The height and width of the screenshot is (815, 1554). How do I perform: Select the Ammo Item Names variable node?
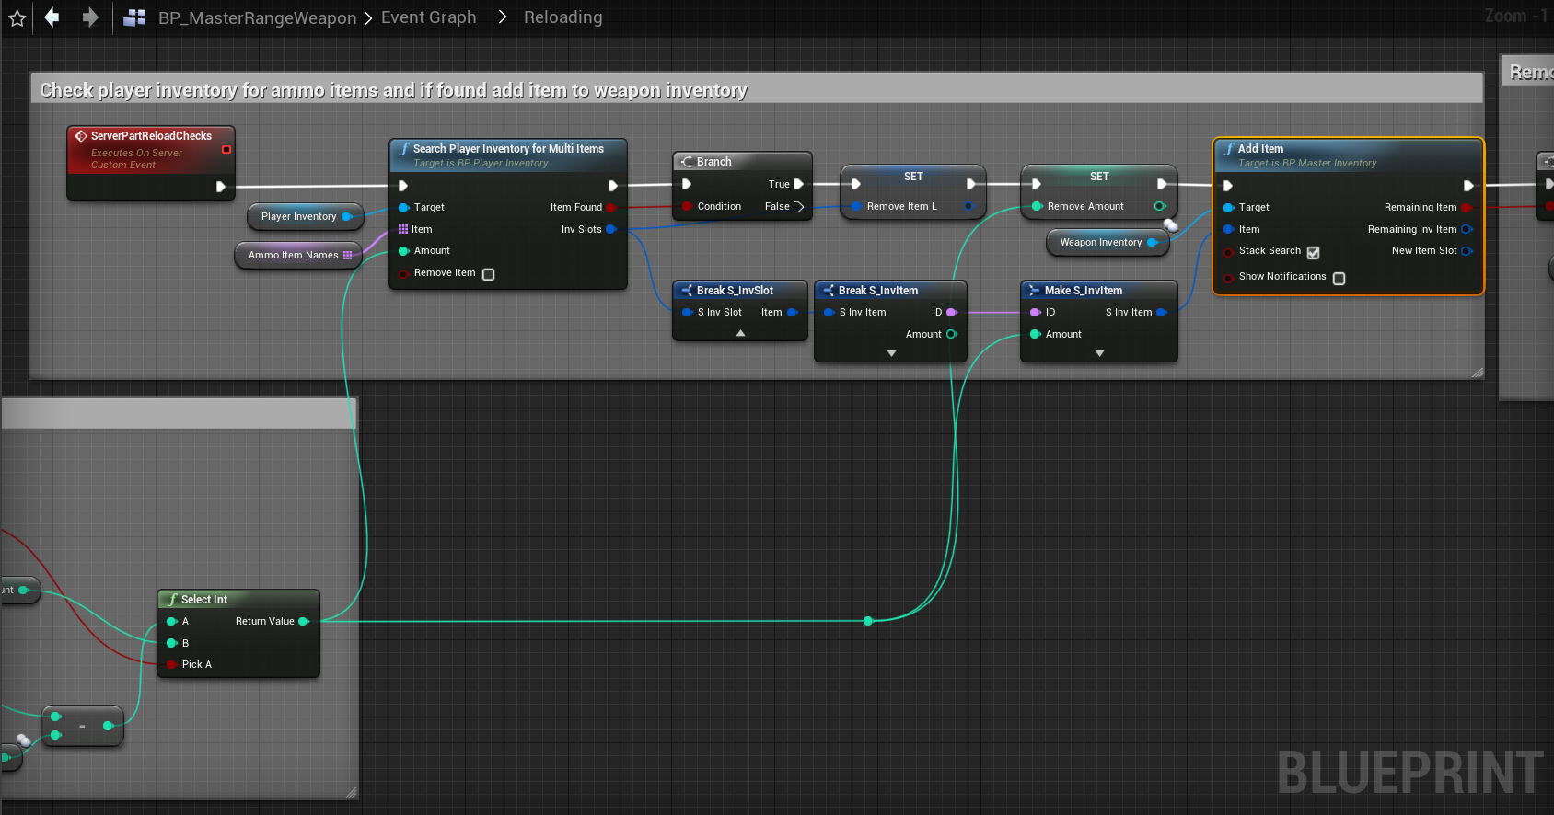pos(293,256)
